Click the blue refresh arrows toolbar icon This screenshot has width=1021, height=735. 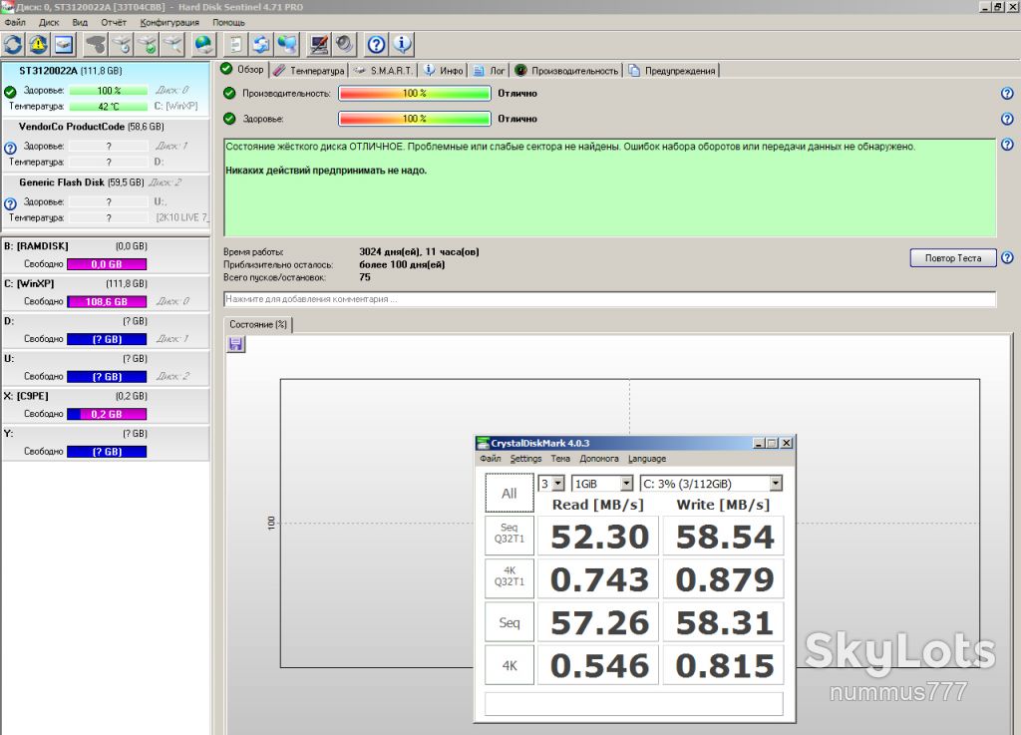[x=13, y=44]
